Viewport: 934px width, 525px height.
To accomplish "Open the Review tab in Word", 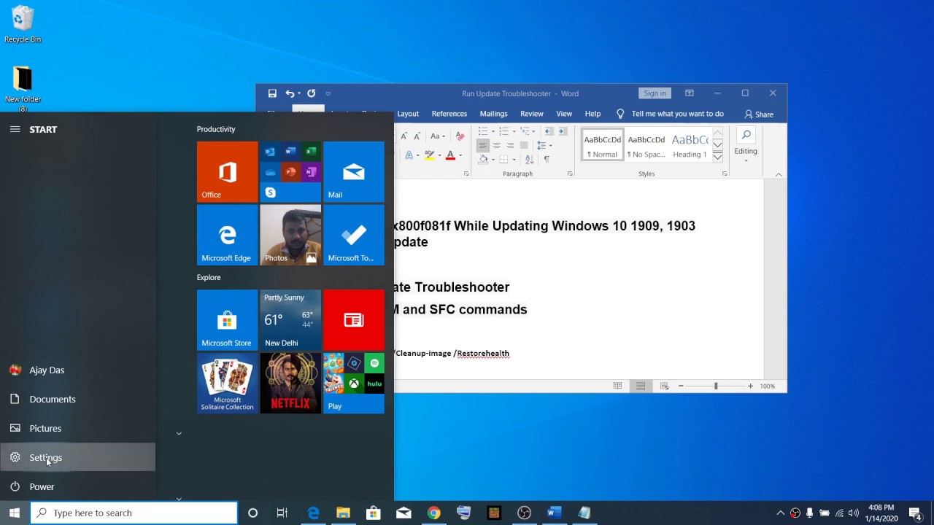I will (531, 114).
